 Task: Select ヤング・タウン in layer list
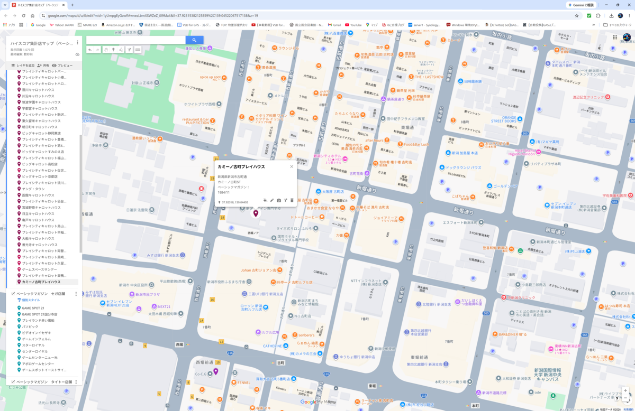(33, 189)
